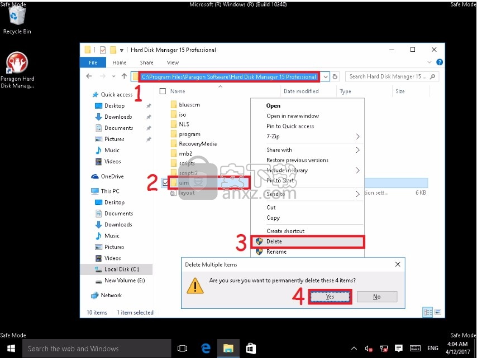Select the bluescm folder
The width and height of the screenshot is (477, 358).
tap(189, 105)
